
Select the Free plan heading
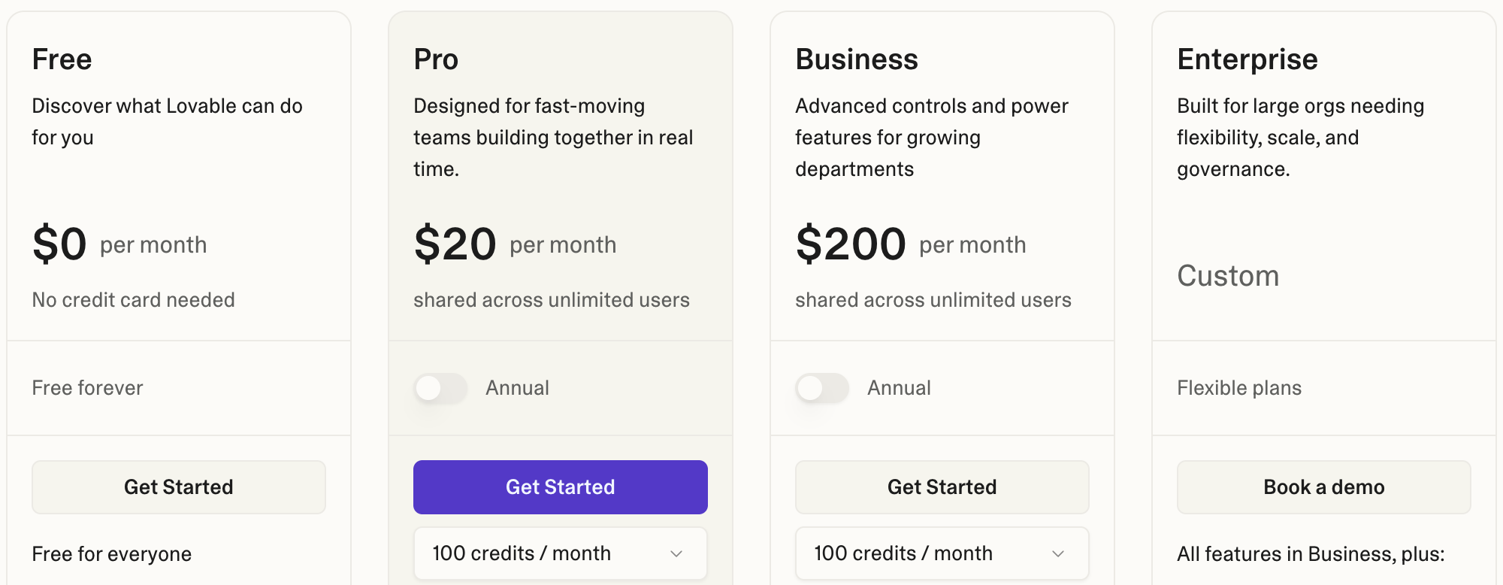click(x=62, y=59)
